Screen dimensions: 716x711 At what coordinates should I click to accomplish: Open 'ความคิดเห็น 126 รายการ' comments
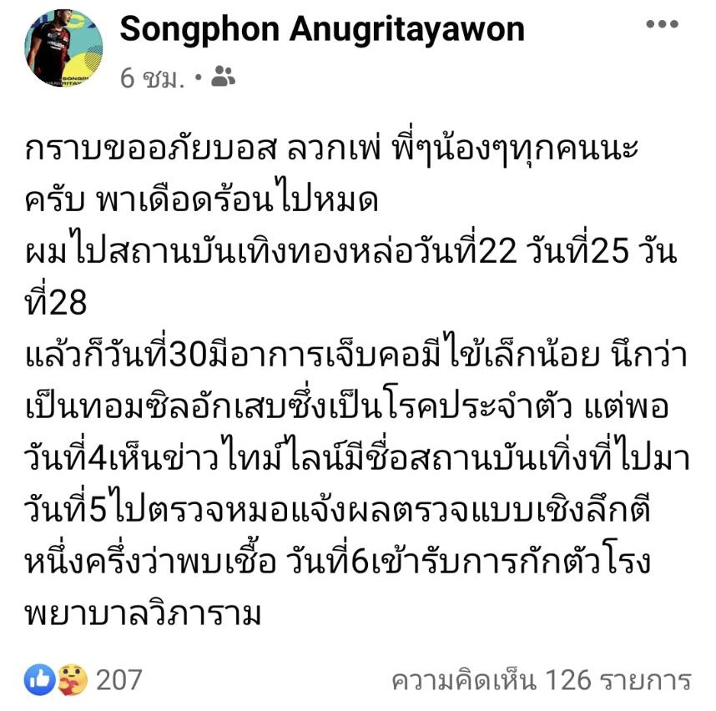click(x=542, y=680)
